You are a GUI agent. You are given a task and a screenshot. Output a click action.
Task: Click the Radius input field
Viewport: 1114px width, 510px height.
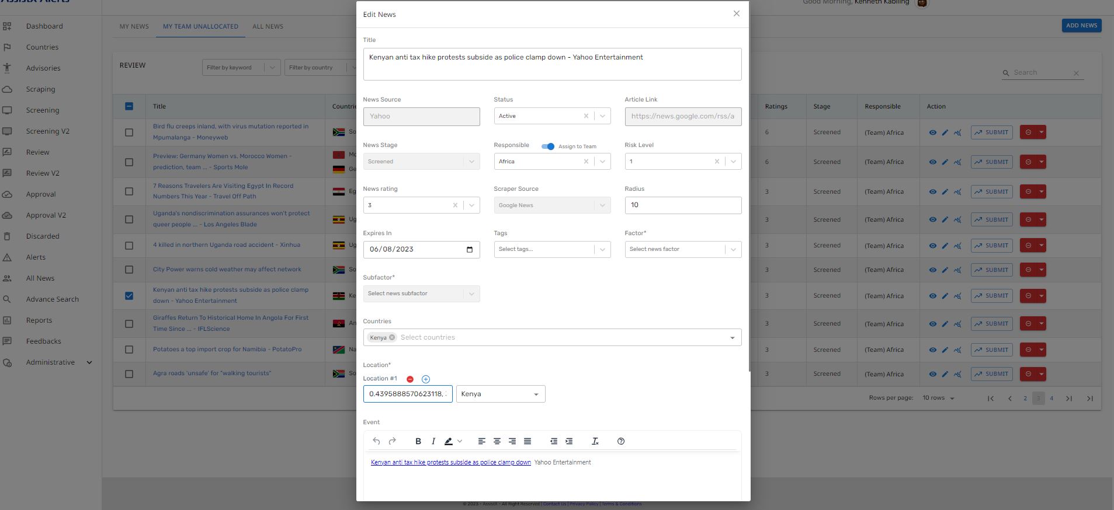pyautogui.click(x=682, y=205)
